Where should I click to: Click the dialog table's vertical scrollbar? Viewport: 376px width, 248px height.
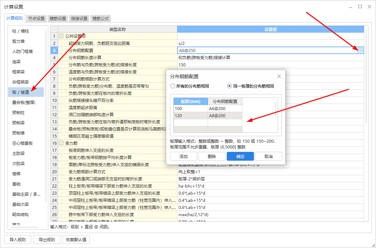(x=275, y=110)
